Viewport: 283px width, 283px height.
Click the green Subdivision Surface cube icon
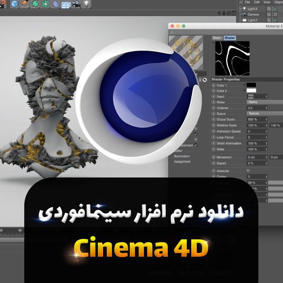[x=35, y=4]
